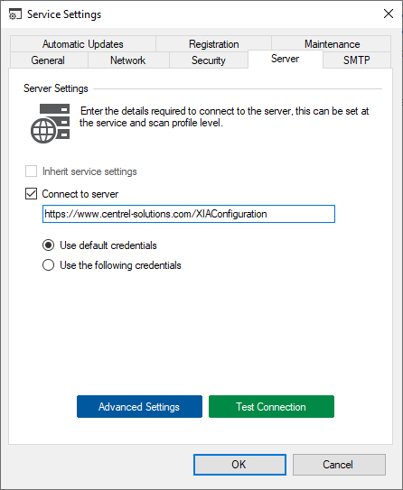Tick the Inherit service settings checkbox
Screen dimensions: 403x490
point(31,171)
